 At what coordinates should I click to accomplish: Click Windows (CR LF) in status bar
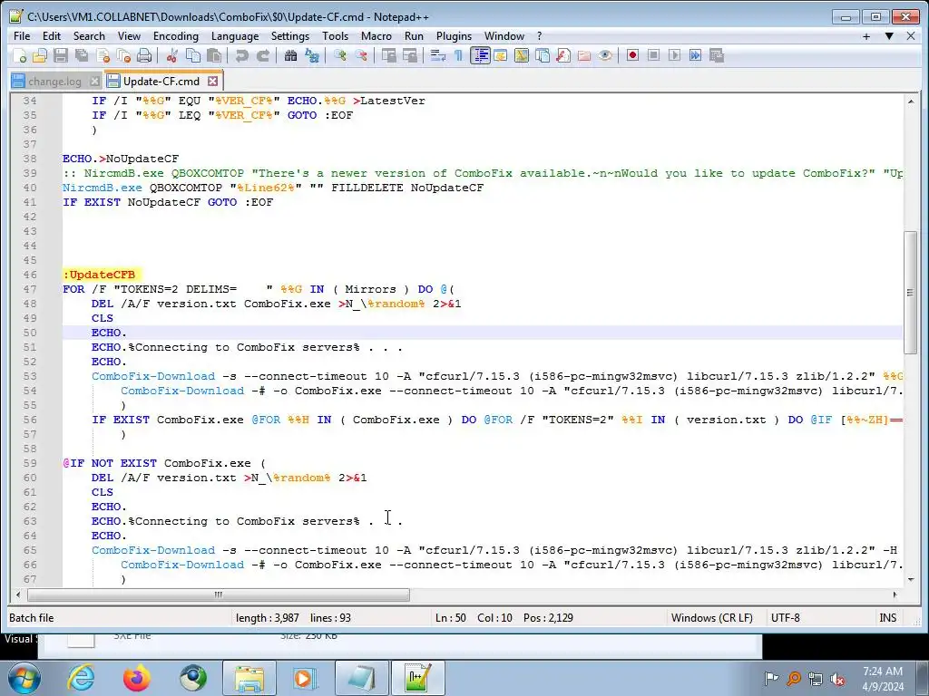[x=711, y=618]
